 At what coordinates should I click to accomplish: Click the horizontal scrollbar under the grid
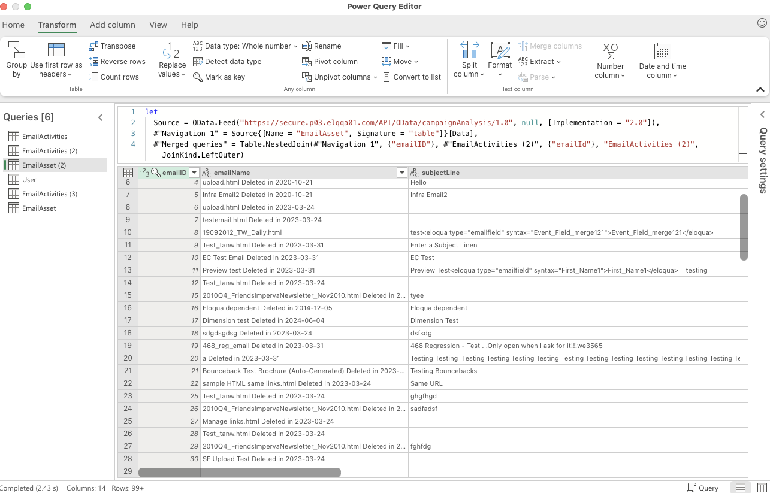click(x=240, y=473)
